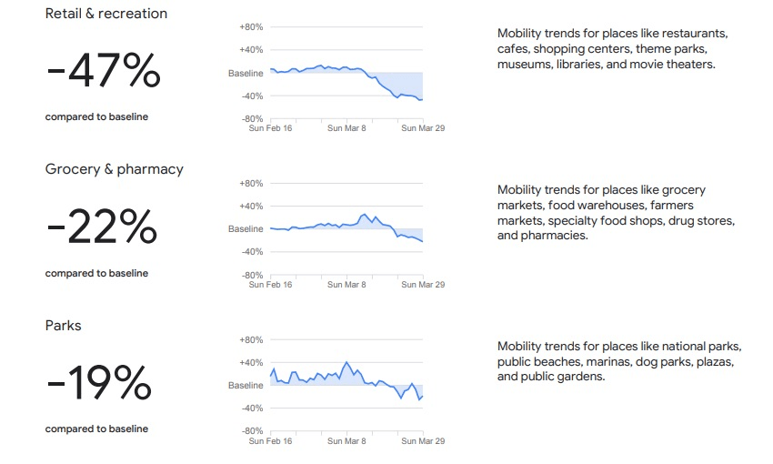This screenshot has height=464, width=773.
Task: Select the -22% grocery figure
Action: point(101,227)
